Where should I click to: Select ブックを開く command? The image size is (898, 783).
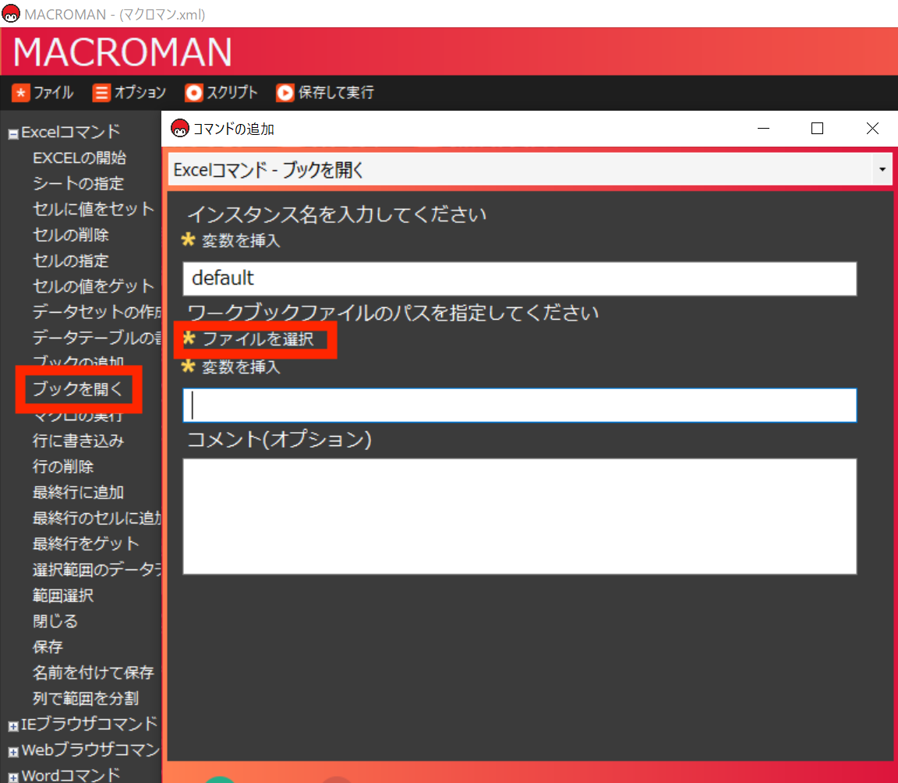pos(79,389)
